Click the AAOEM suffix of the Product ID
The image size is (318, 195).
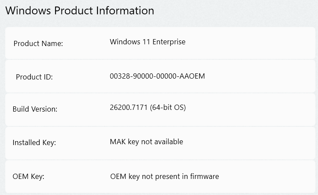[194, 76]
